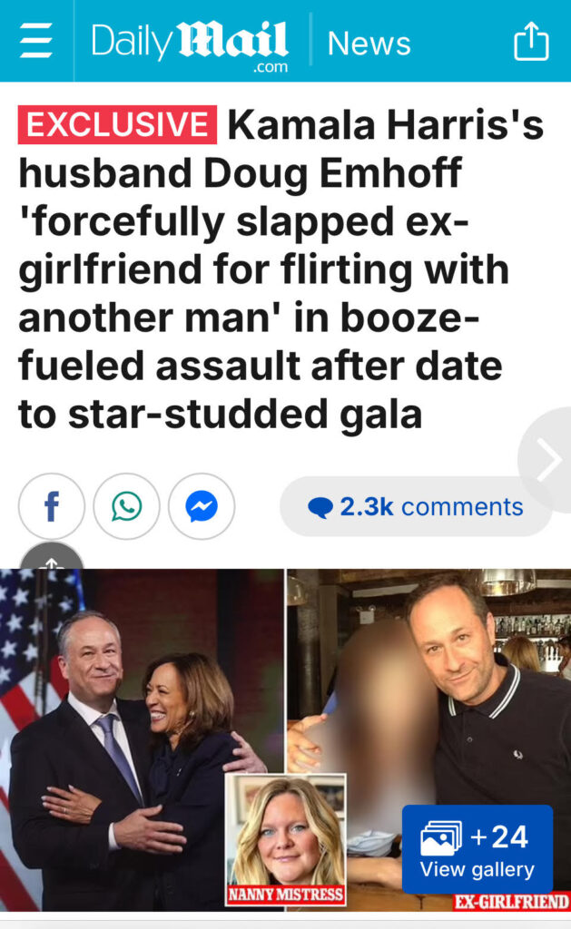
Task: Click the EX-GIRLFRIEND caption label
Action: [x=511, y=902]
